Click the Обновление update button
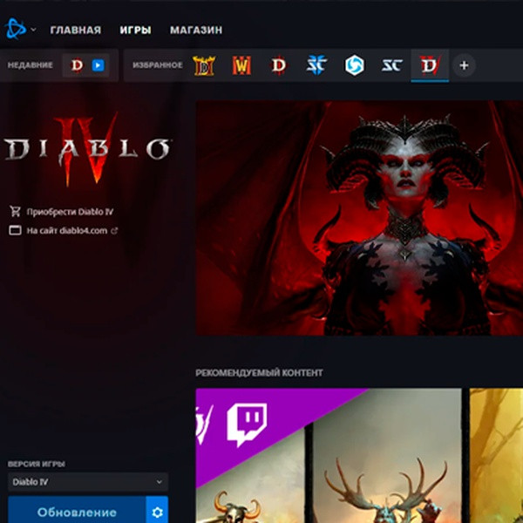This screenshot has height=523, width=523. [77, 510]
